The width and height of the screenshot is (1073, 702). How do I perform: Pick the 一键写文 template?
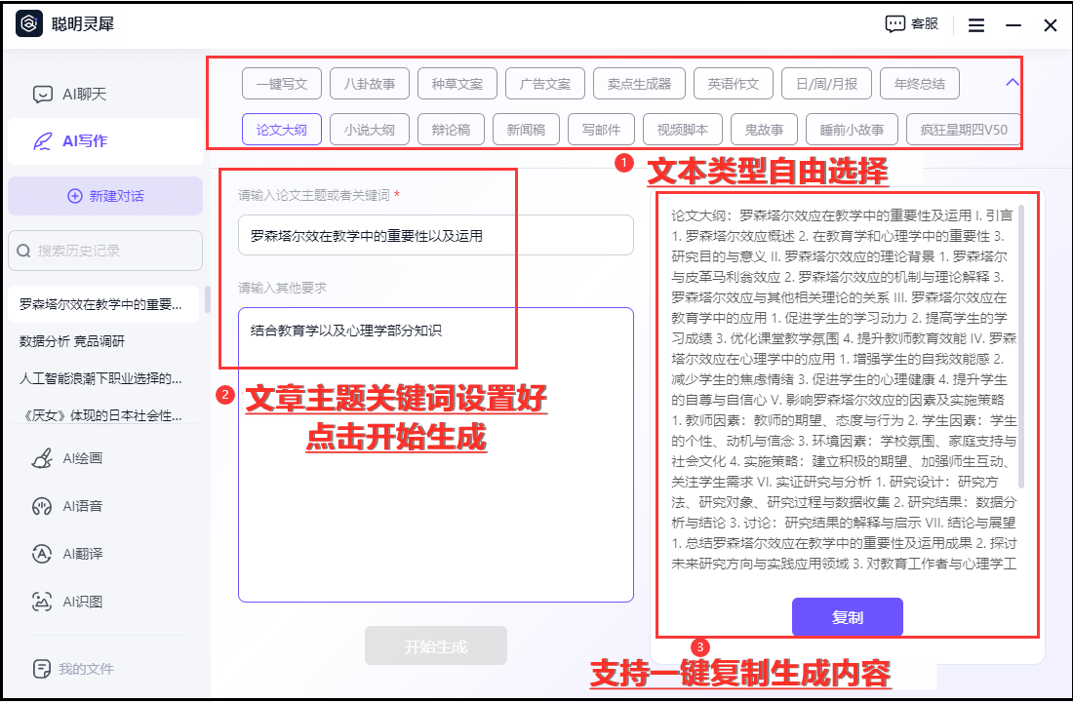[282, 84]
